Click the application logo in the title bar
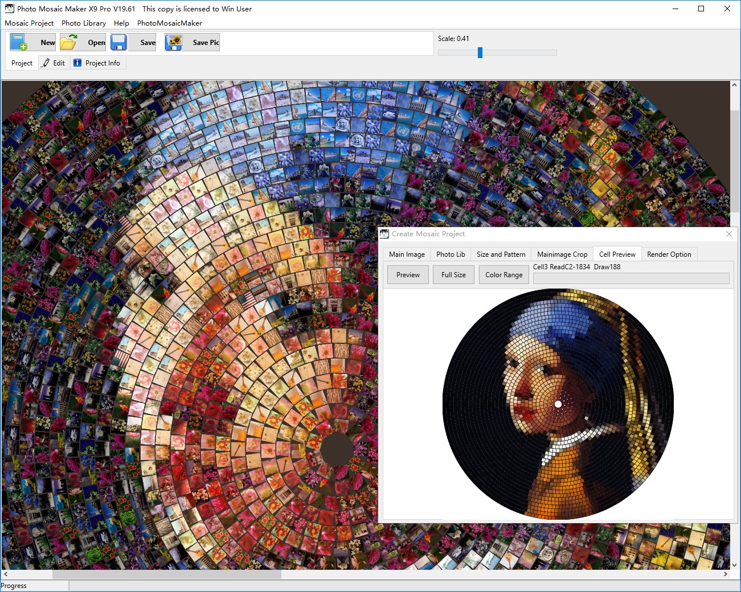Screen dimensions: 741x592 (8, 9)
